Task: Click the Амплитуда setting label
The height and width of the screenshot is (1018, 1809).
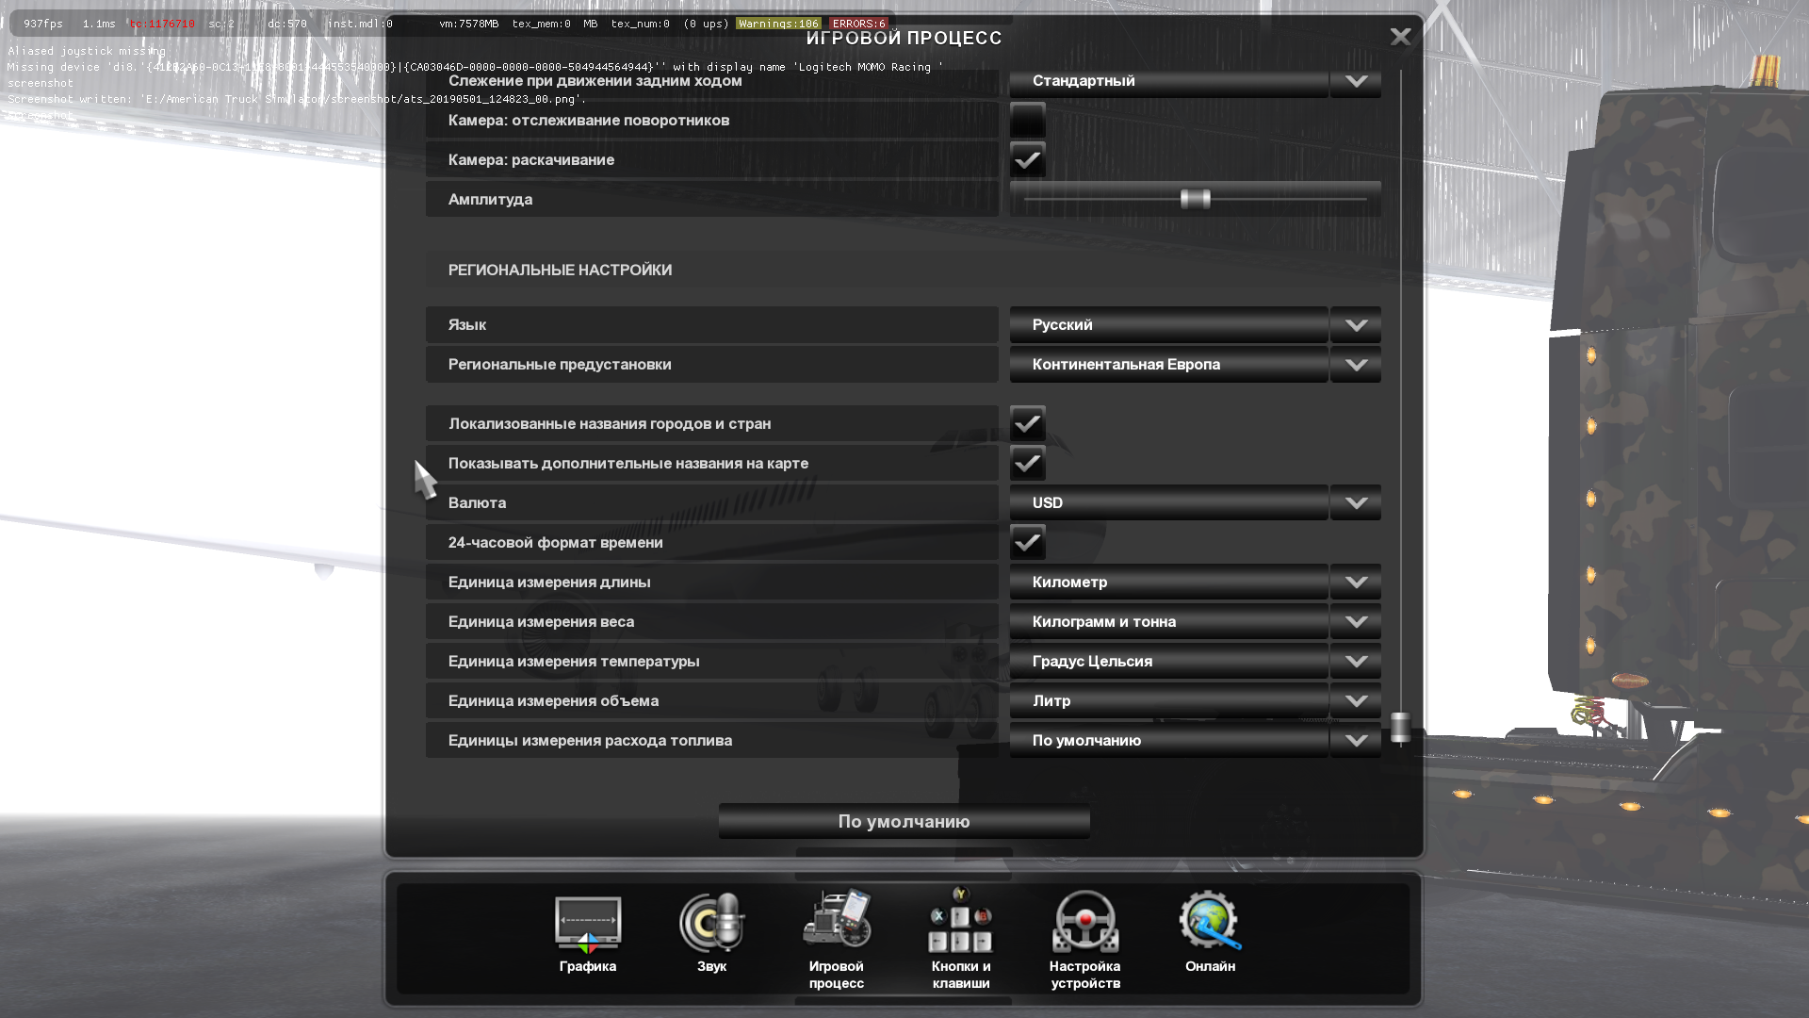Action: pyautogui.click(x=491, y=200)
